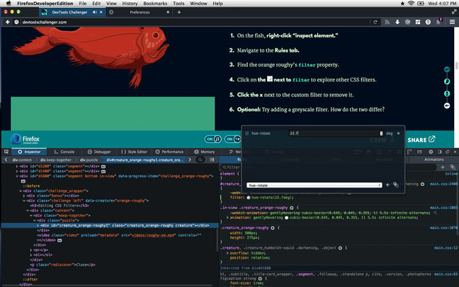Viewport: 459px width, 287px height.
Task: Open the downloads arrow icon
Action: click(397, 22)
